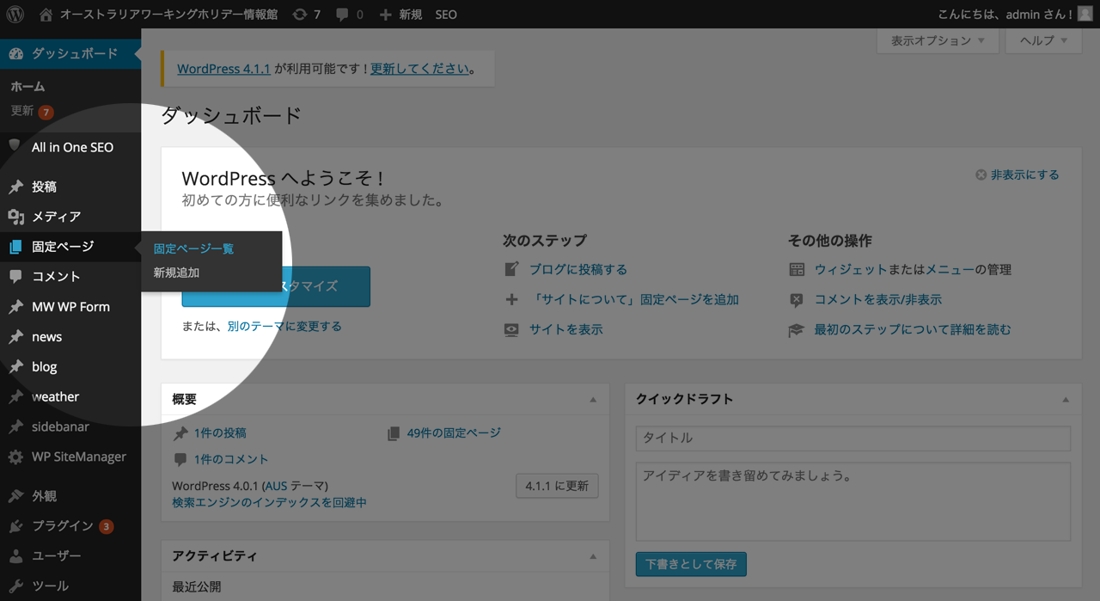Viewport: 1100px width, 601px height.
Task: Click the こんにちは、admin さん greeting
Action: click(x=1005, y=14)
